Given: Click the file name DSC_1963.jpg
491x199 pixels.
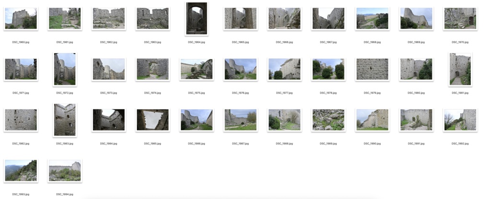Looking at the screenshot, I should pyautogui.click(x=152, y=42).
